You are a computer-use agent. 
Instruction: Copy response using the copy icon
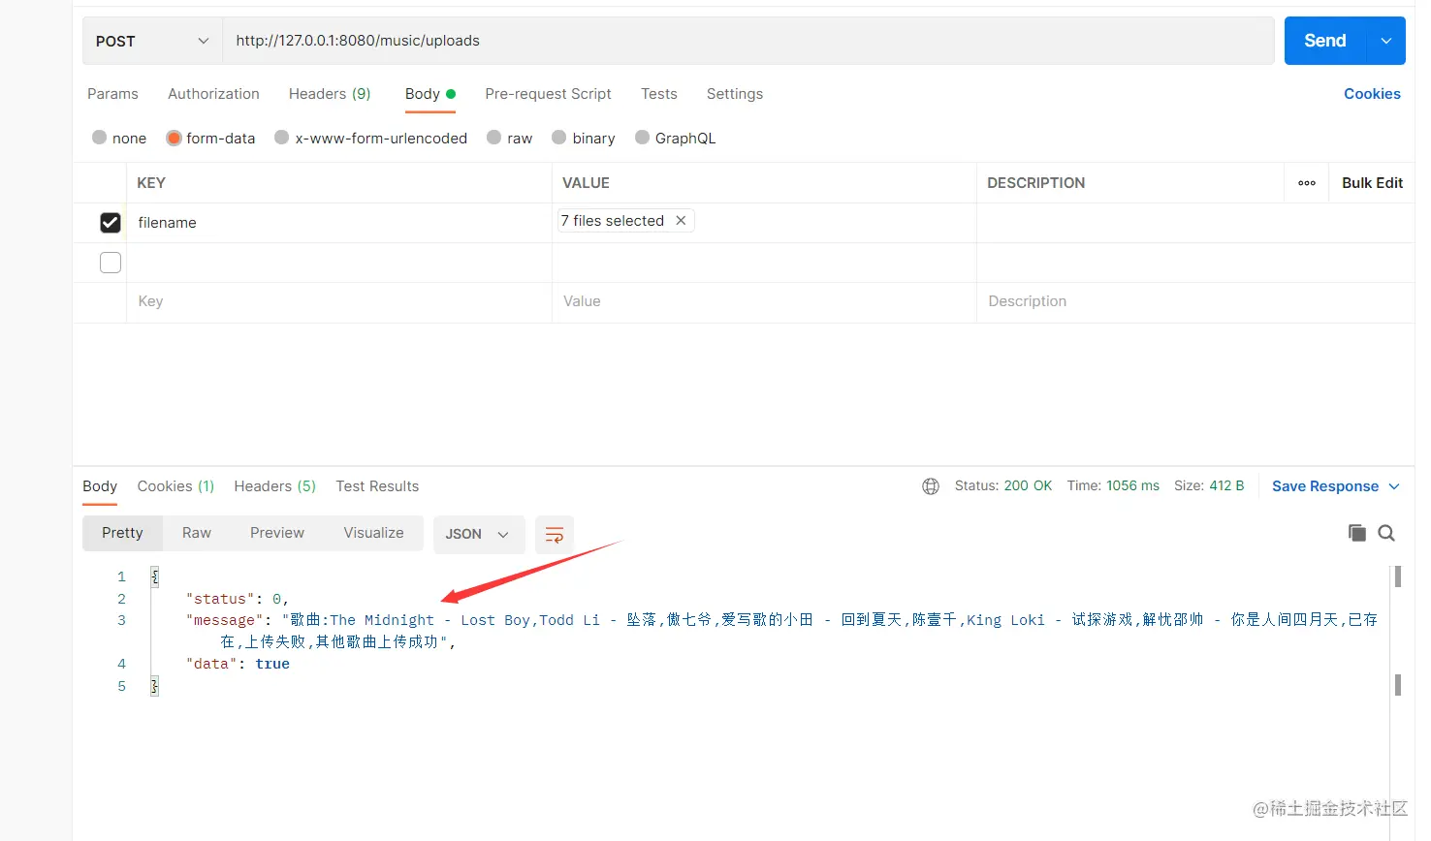tap(1357, 533)
